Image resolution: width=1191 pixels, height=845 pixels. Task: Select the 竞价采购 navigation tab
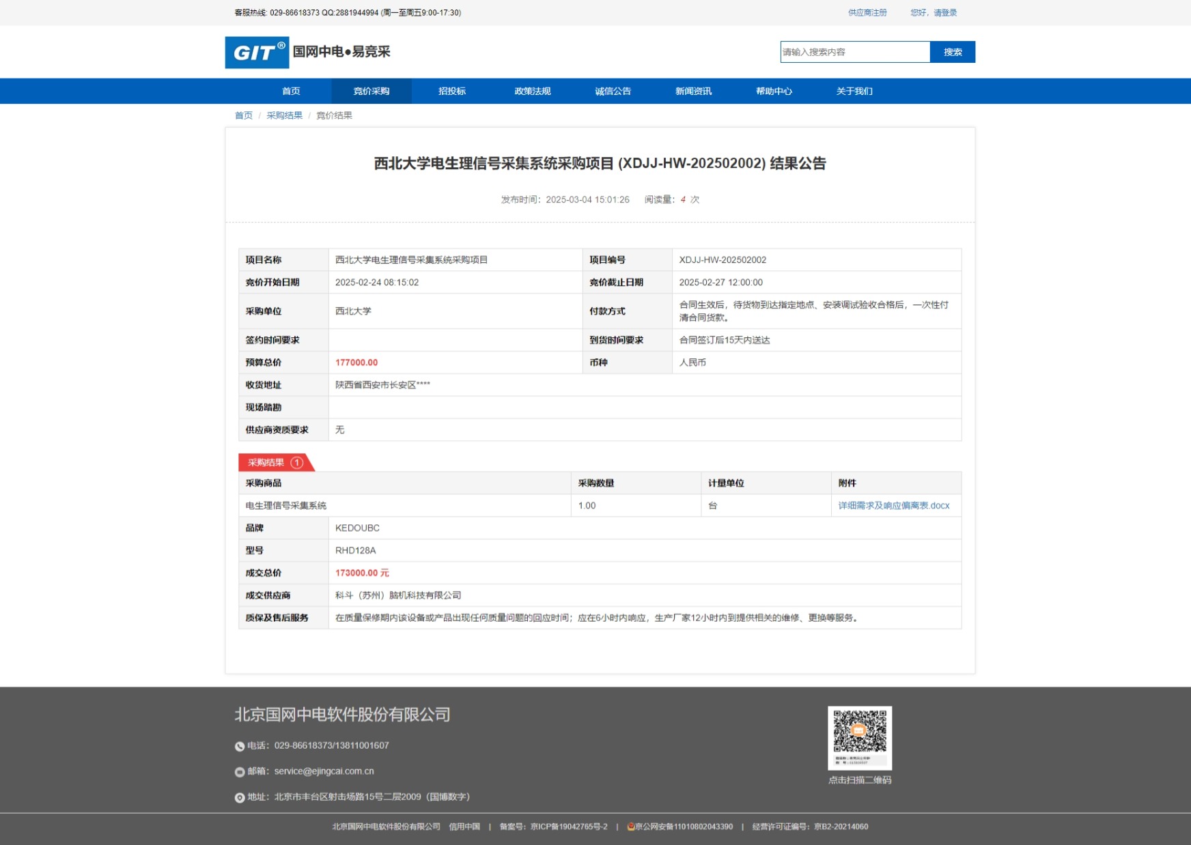[x=371, y=91]
